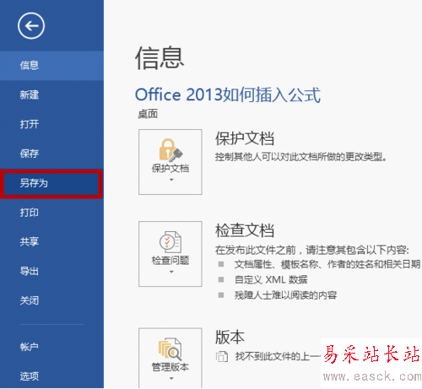Click the 控制其他人可以对此文档 description text
The height and width of the screenshot is (389, 422).
coord(301,157)
